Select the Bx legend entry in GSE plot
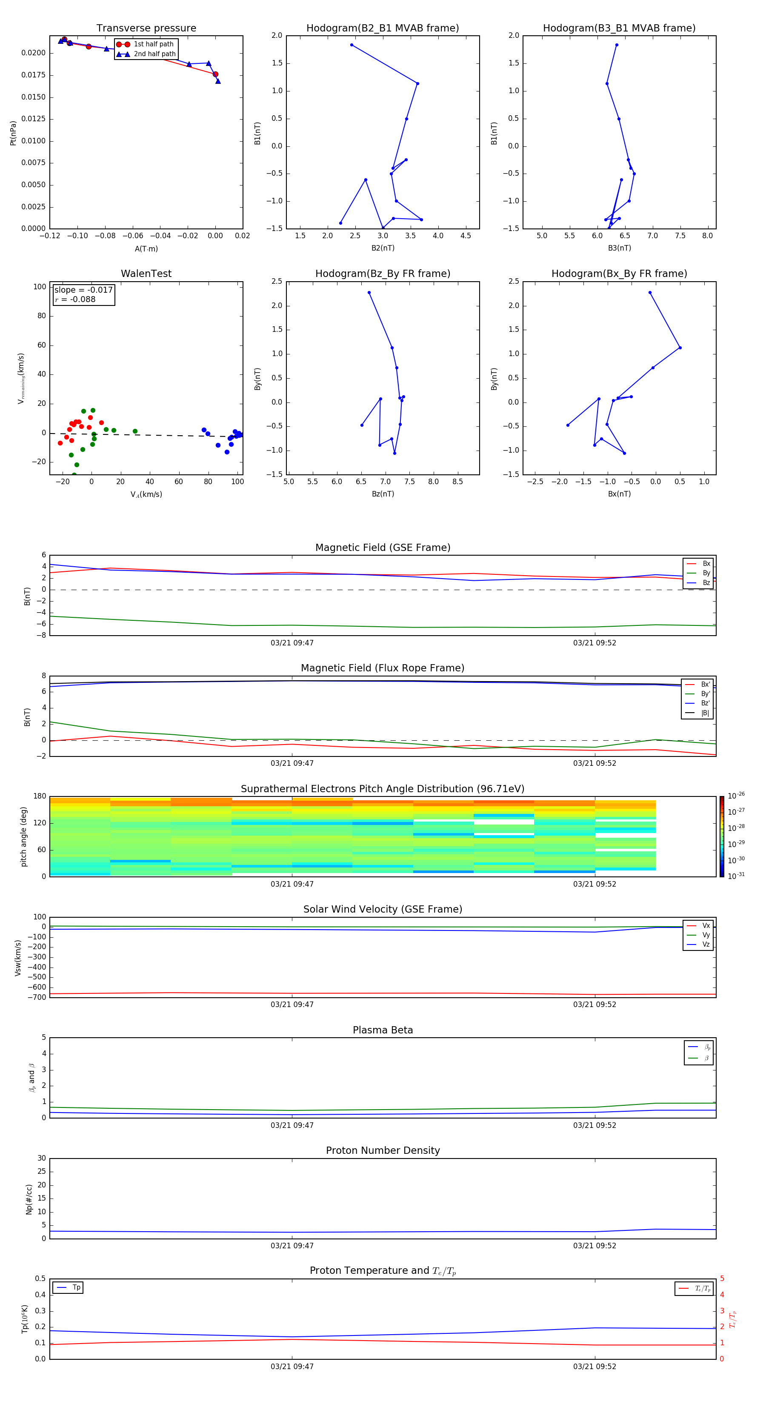The width and height of the screenshot is (766, 1404). click(698, 564)
